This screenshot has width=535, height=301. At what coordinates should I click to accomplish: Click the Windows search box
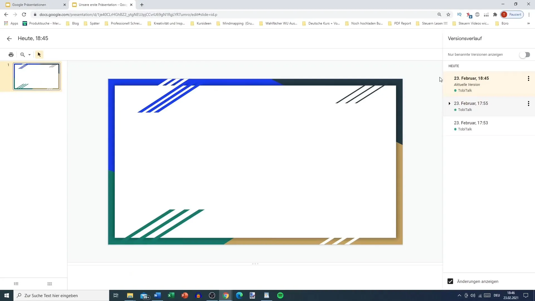coord(61,295)
